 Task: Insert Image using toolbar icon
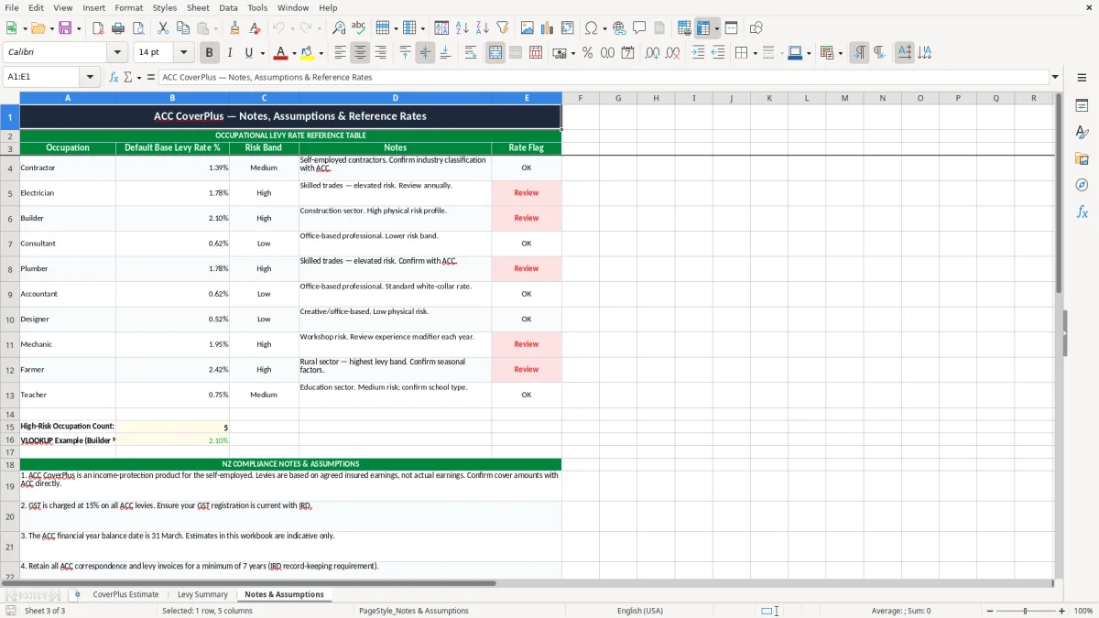[x=528, y=28]
